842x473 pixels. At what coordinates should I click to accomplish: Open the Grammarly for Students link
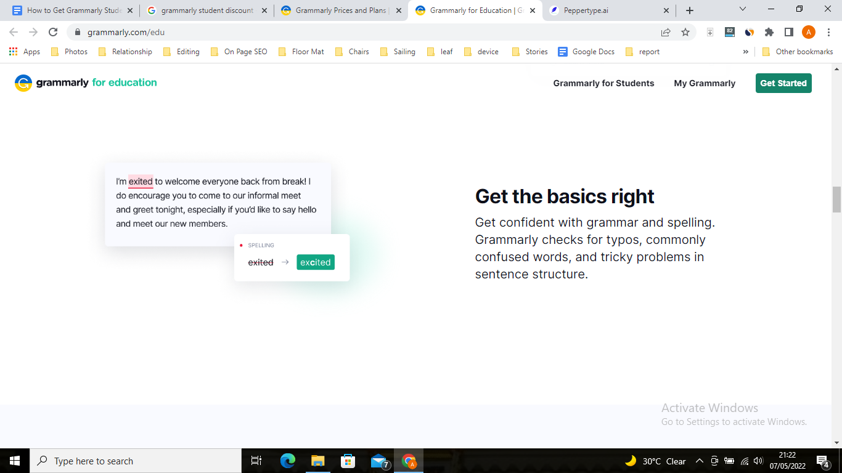coord(603,83)
